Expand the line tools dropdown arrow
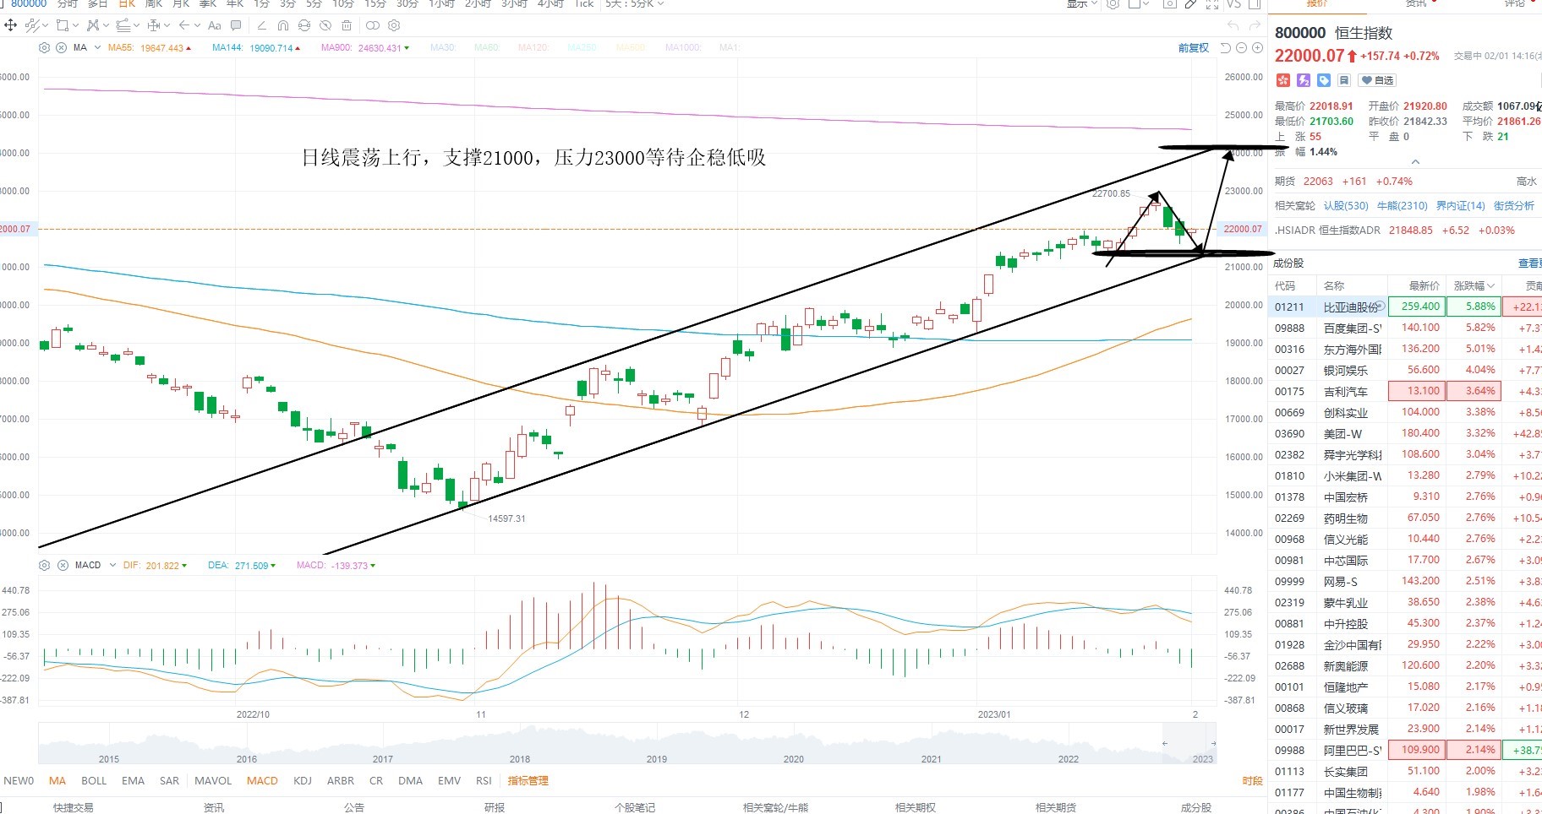 coord(45,25)
